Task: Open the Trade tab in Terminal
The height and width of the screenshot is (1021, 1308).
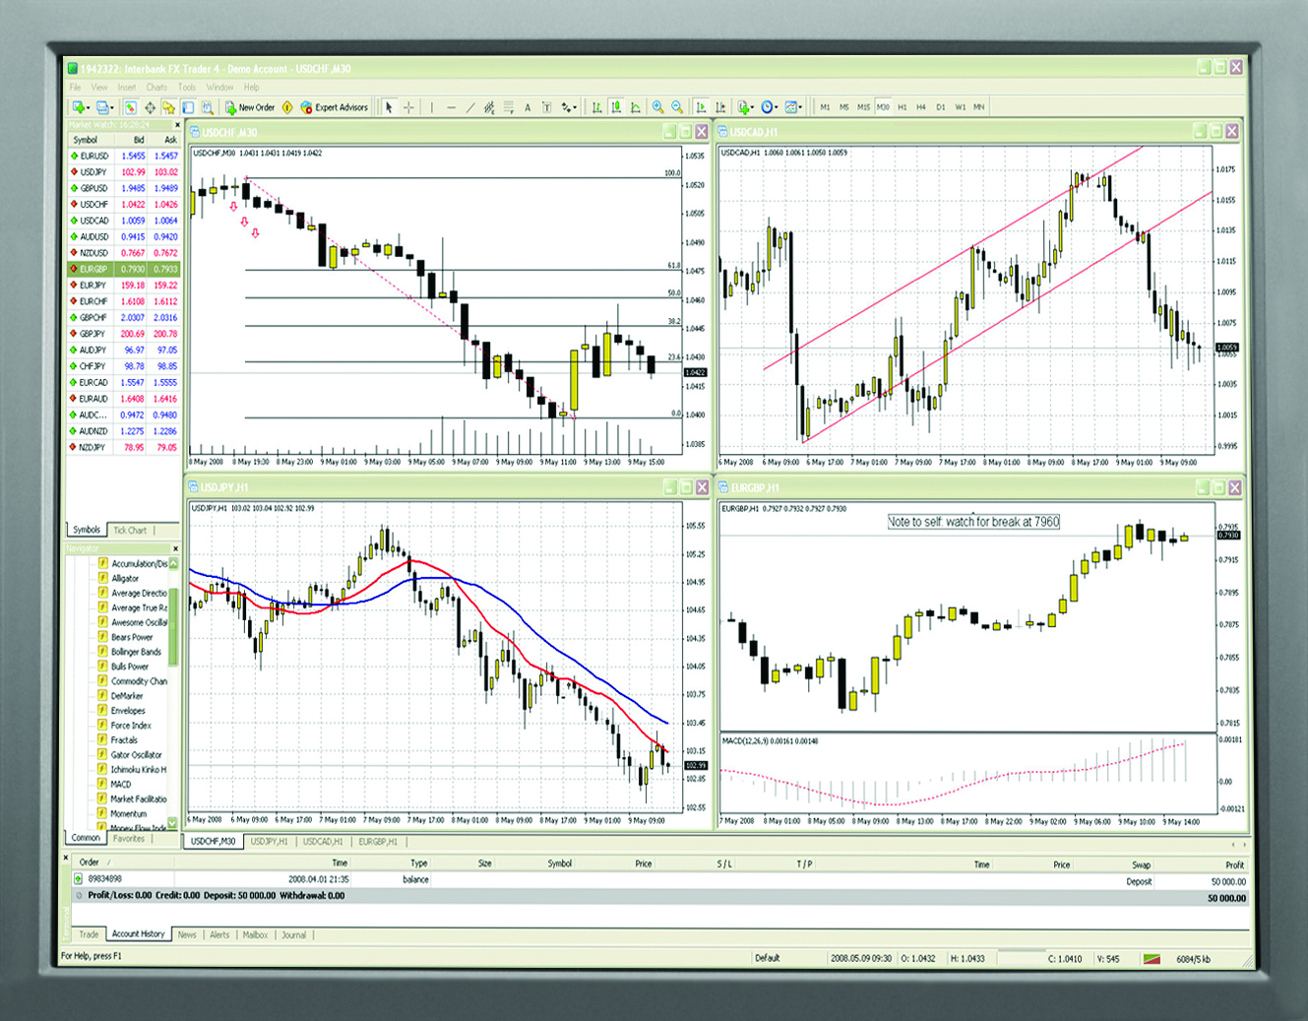Action: coord(89,934)
